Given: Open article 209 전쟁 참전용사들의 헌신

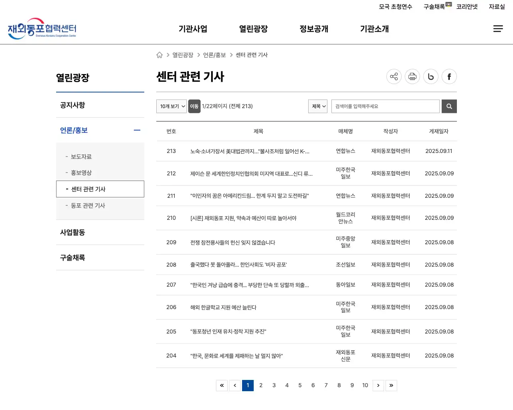Looking at the screenshot, I should point(232,242).
